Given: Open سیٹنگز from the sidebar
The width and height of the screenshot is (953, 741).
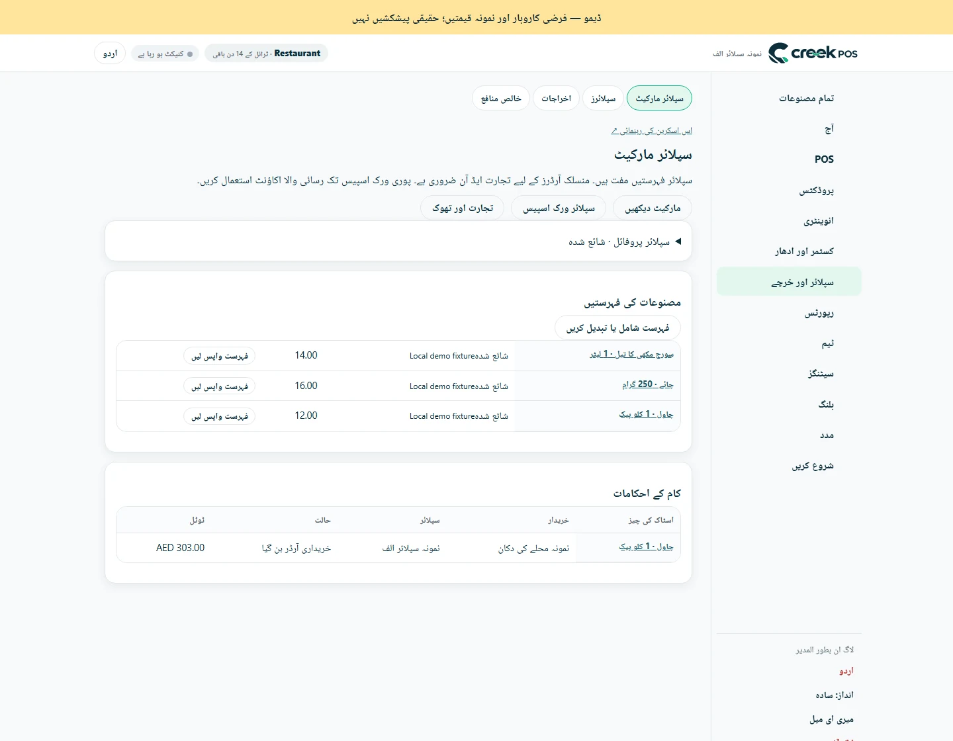Looking at the screenshot, I should pos(789,374).
